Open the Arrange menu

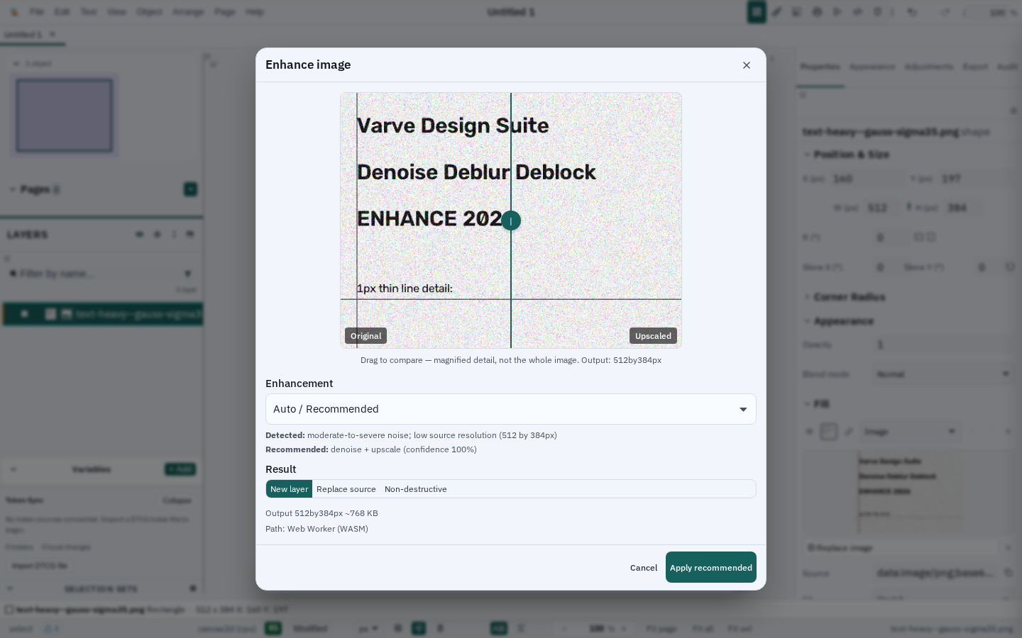click(x=188, y=12)
